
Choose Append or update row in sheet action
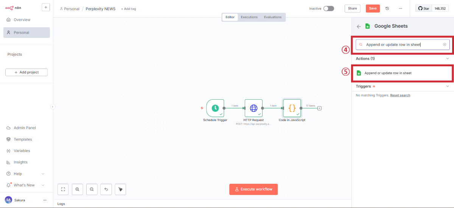pos(388,73)
